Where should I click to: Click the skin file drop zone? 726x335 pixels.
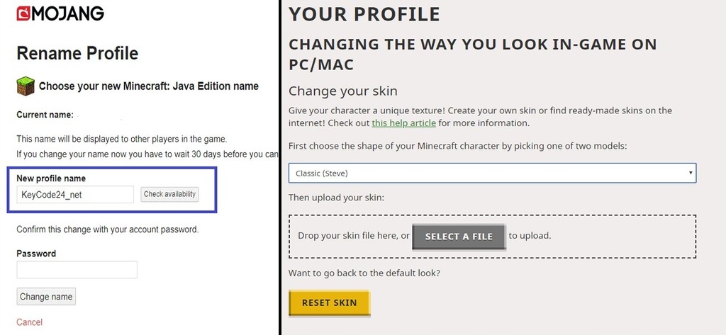(492, 237)
